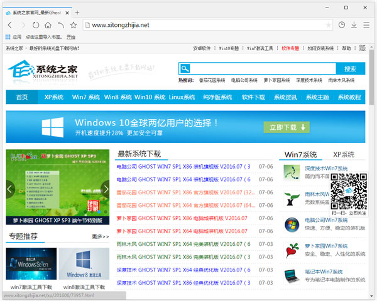Click hot keyword 雨林木风系统
The height and width of the screenshot is (301, 377).
click(341, 80)
